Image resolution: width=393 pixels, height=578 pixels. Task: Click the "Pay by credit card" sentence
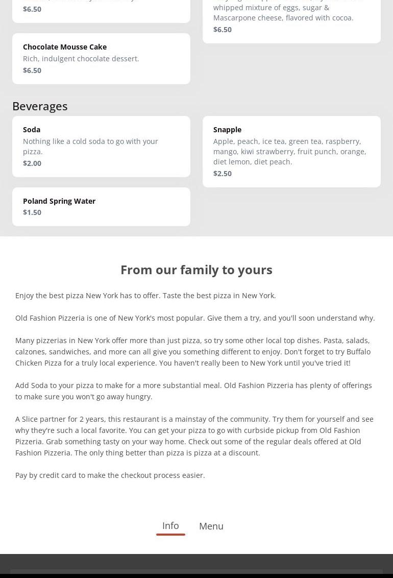click(110, 475)
